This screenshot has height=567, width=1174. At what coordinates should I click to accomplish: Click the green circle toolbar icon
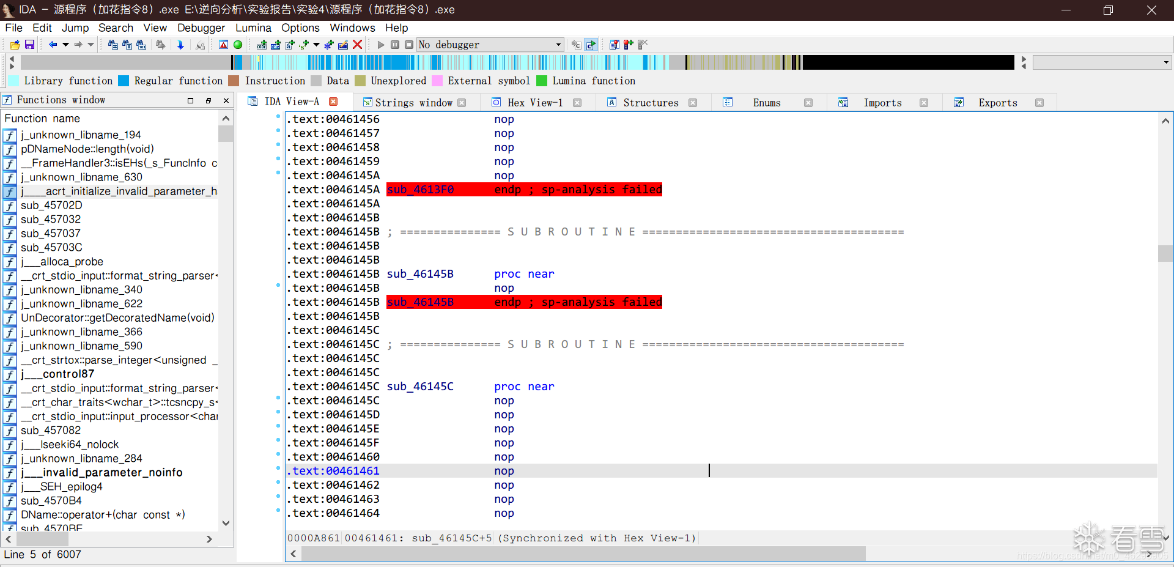[238, 45]
